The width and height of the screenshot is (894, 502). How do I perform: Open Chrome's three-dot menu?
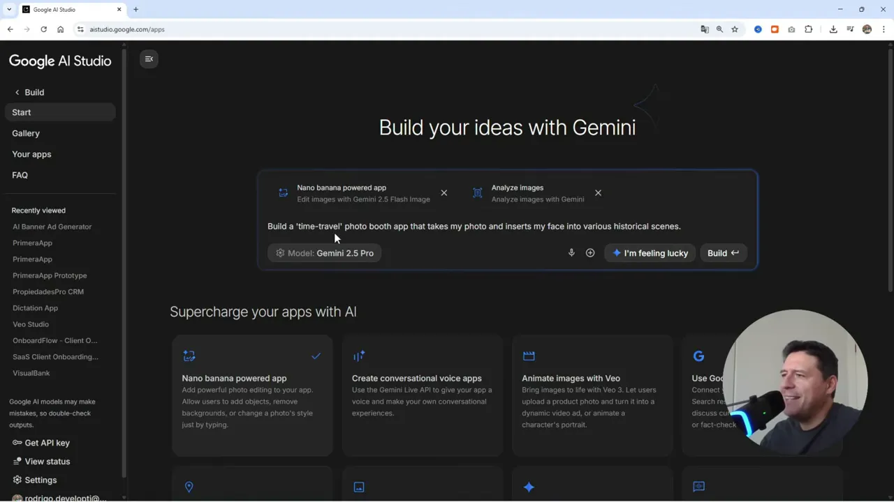pyautogui.click(x=883, y=29)
